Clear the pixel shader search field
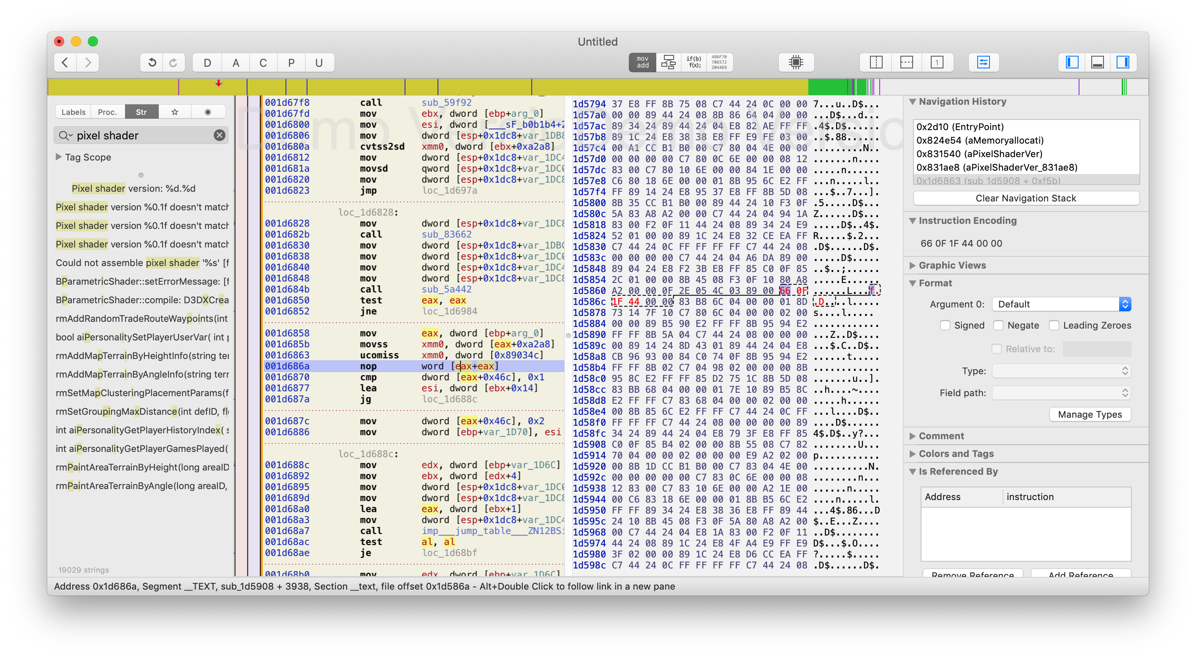The width and height of the screenshot is (1196, 658). [x=220, y=135]
